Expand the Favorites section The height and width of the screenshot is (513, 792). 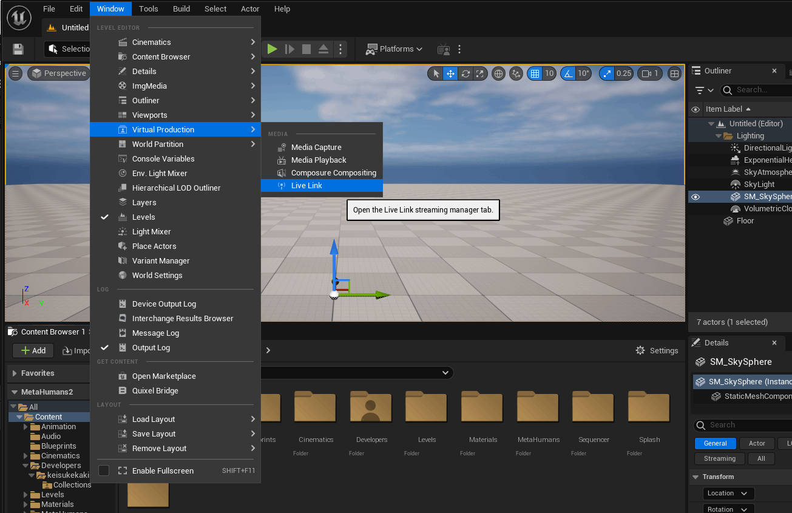[x=15, y=373]
